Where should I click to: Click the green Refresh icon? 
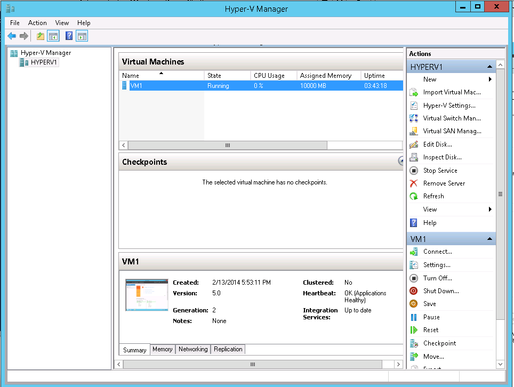point(414,196)
